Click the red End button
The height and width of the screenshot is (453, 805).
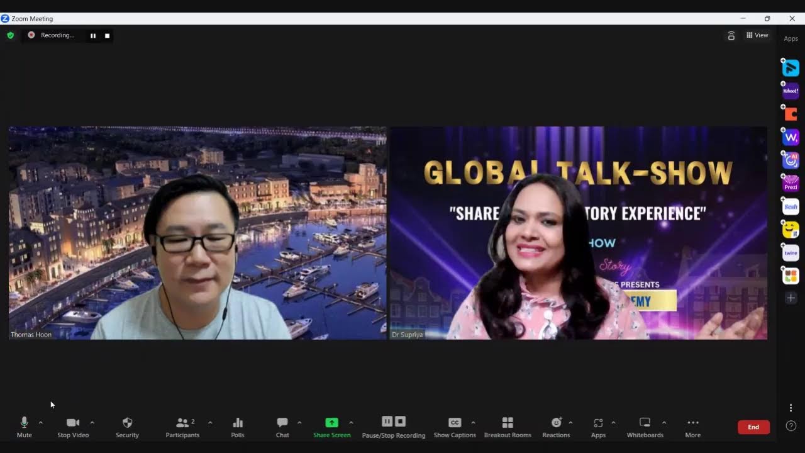tap(753, 427)
